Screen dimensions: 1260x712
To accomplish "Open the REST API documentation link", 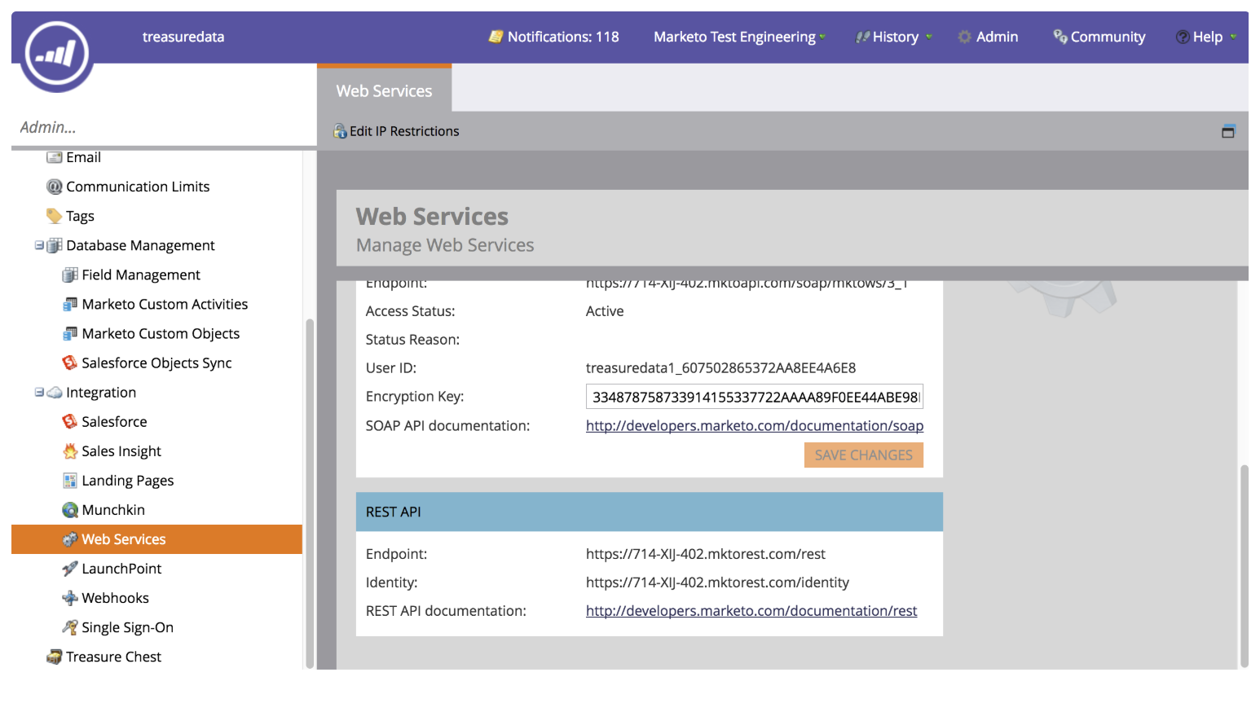I will [x=751, y=611].
